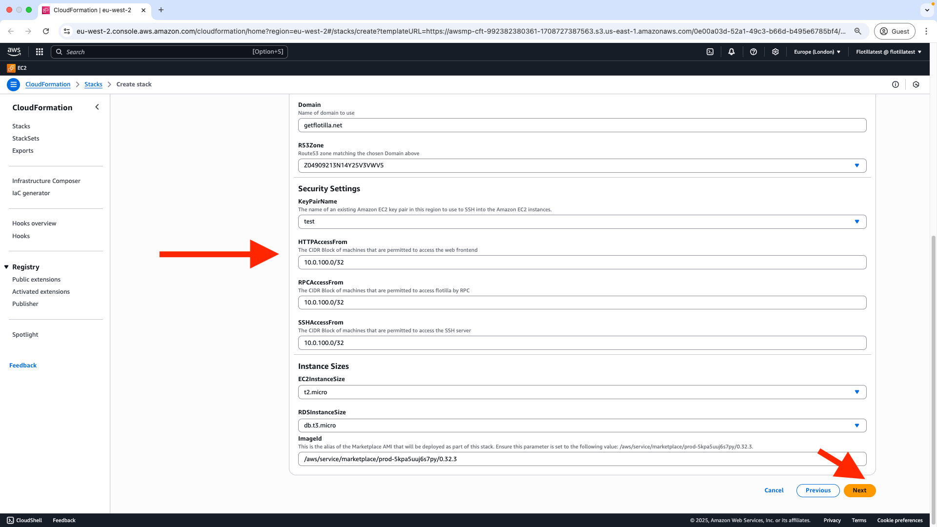Collapse the Registry section
The image size is (937, 527).
[7, 267]
